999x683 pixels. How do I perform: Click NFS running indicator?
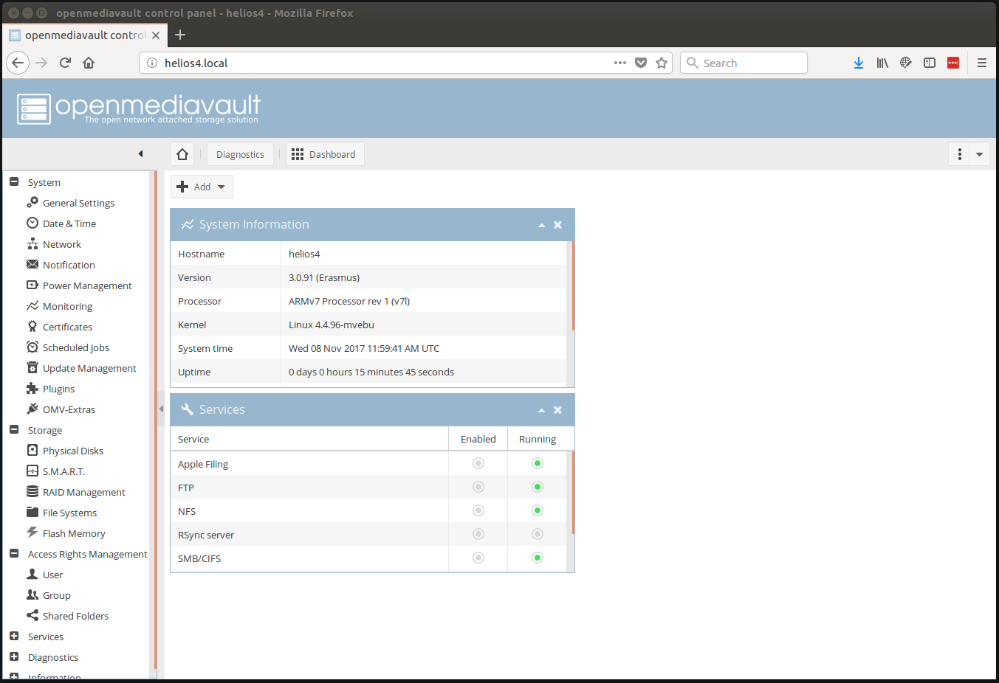point(538,510)
